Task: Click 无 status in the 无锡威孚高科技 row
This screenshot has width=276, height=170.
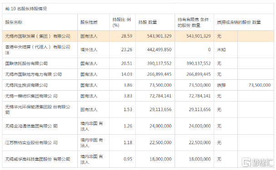Action: pos(219,159)
